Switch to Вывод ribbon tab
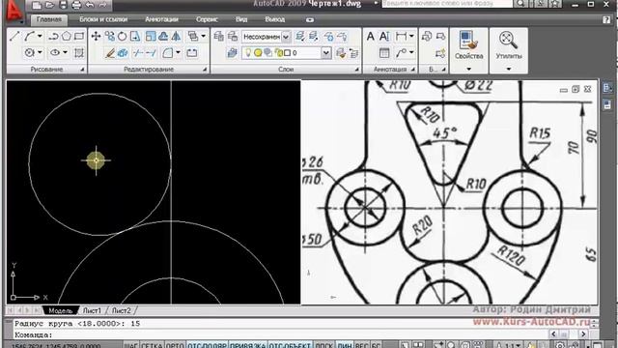The height and width of the screenshot is (348, 618). click(274, 19)
